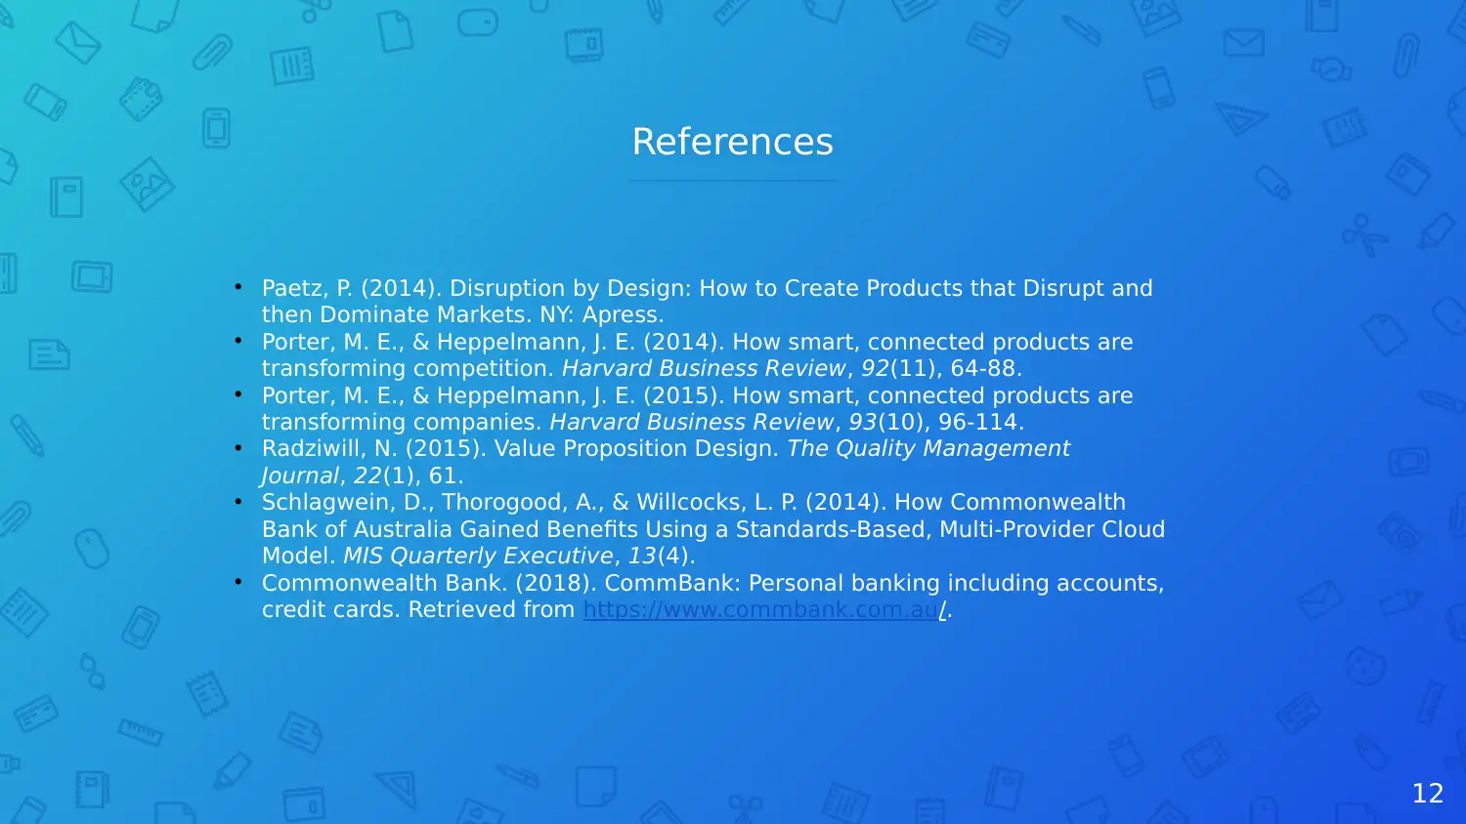Select 'credit cards. Retrieved from' text
The image size is (1466, 824).
[418, 610]
